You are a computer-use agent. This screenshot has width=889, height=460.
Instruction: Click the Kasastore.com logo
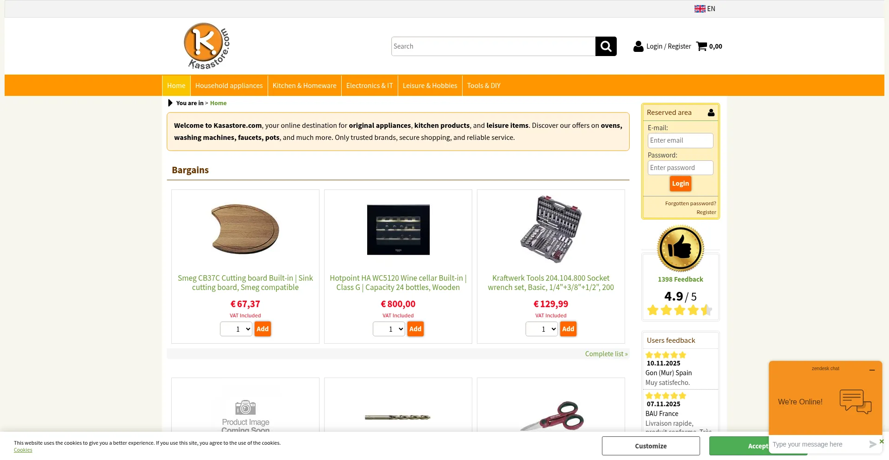[x=207, y=46]
